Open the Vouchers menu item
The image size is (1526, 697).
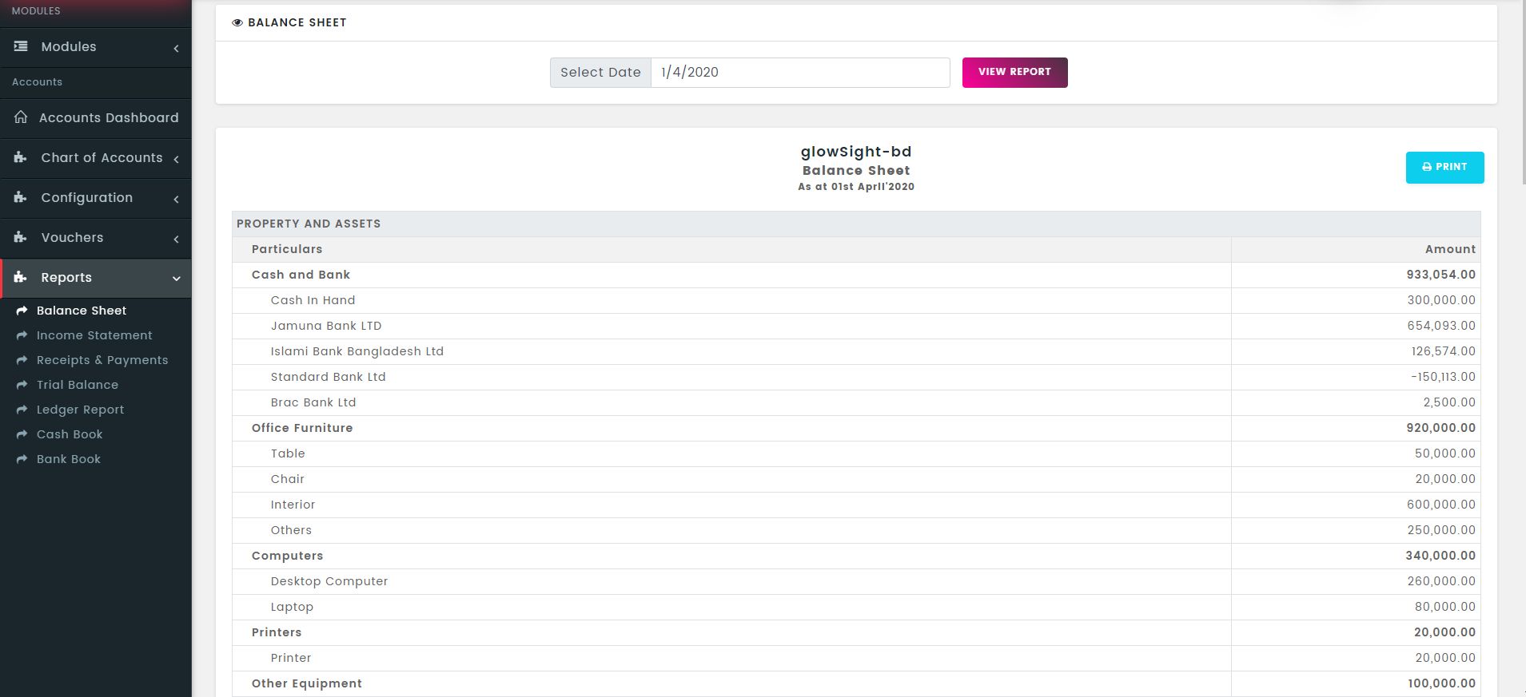click(96, 238)
